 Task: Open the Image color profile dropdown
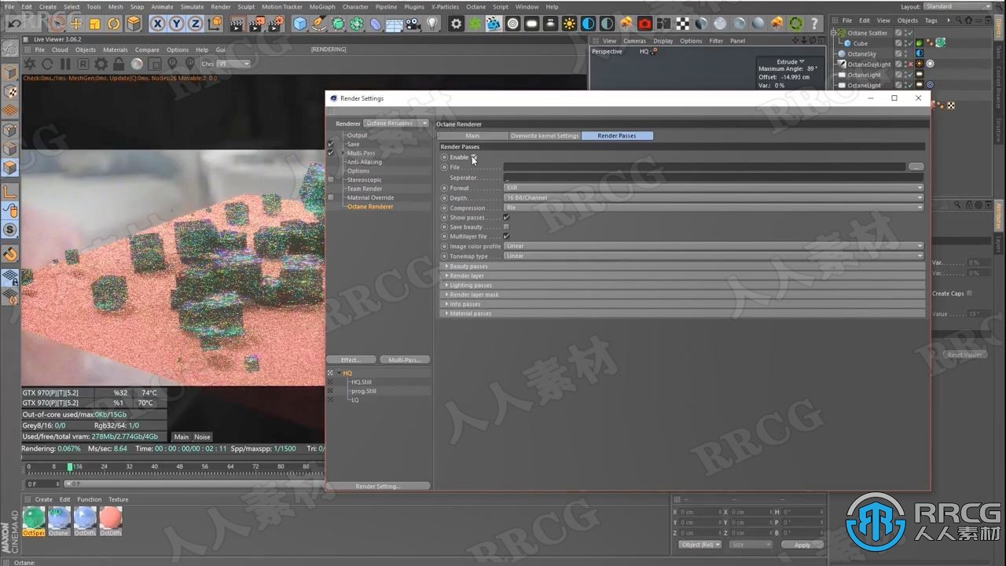[714, 246]
